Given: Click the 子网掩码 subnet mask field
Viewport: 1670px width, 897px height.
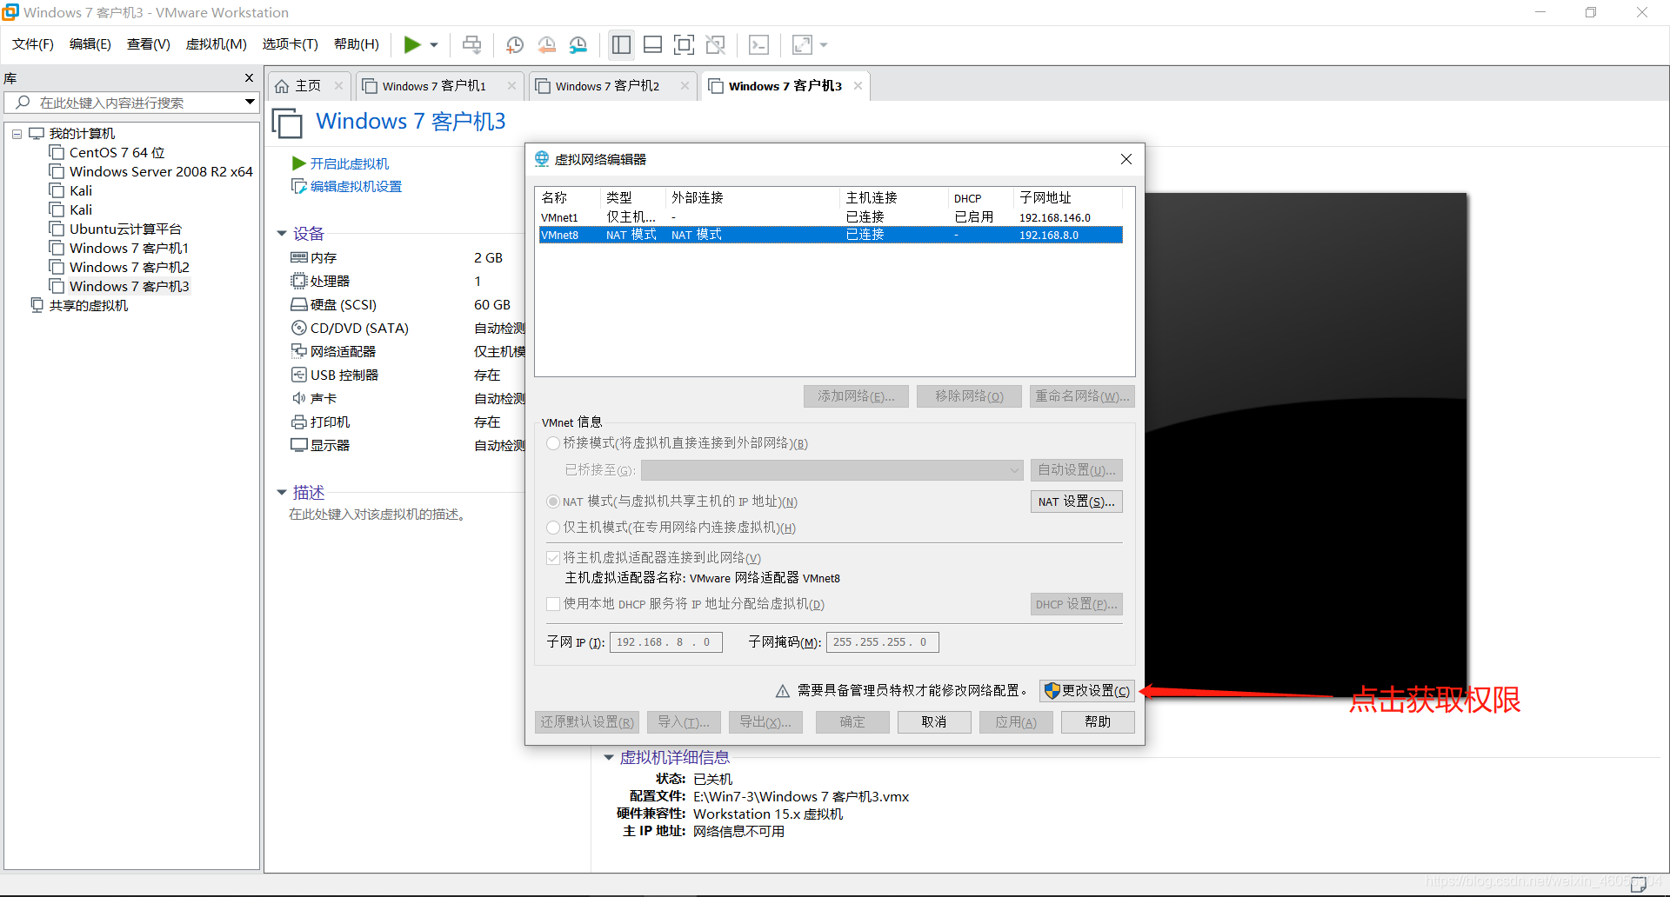Looking at the screenshot, I should coord(883,642).
